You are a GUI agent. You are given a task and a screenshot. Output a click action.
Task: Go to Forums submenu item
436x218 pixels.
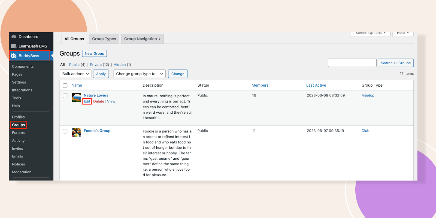(x=18, y=133)
